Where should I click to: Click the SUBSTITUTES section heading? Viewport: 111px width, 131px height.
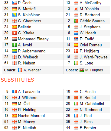(x=17, y=80)
